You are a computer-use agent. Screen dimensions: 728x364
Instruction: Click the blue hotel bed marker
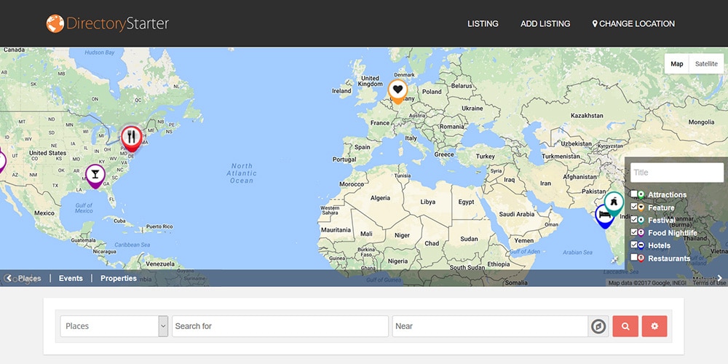click(604, 215)
